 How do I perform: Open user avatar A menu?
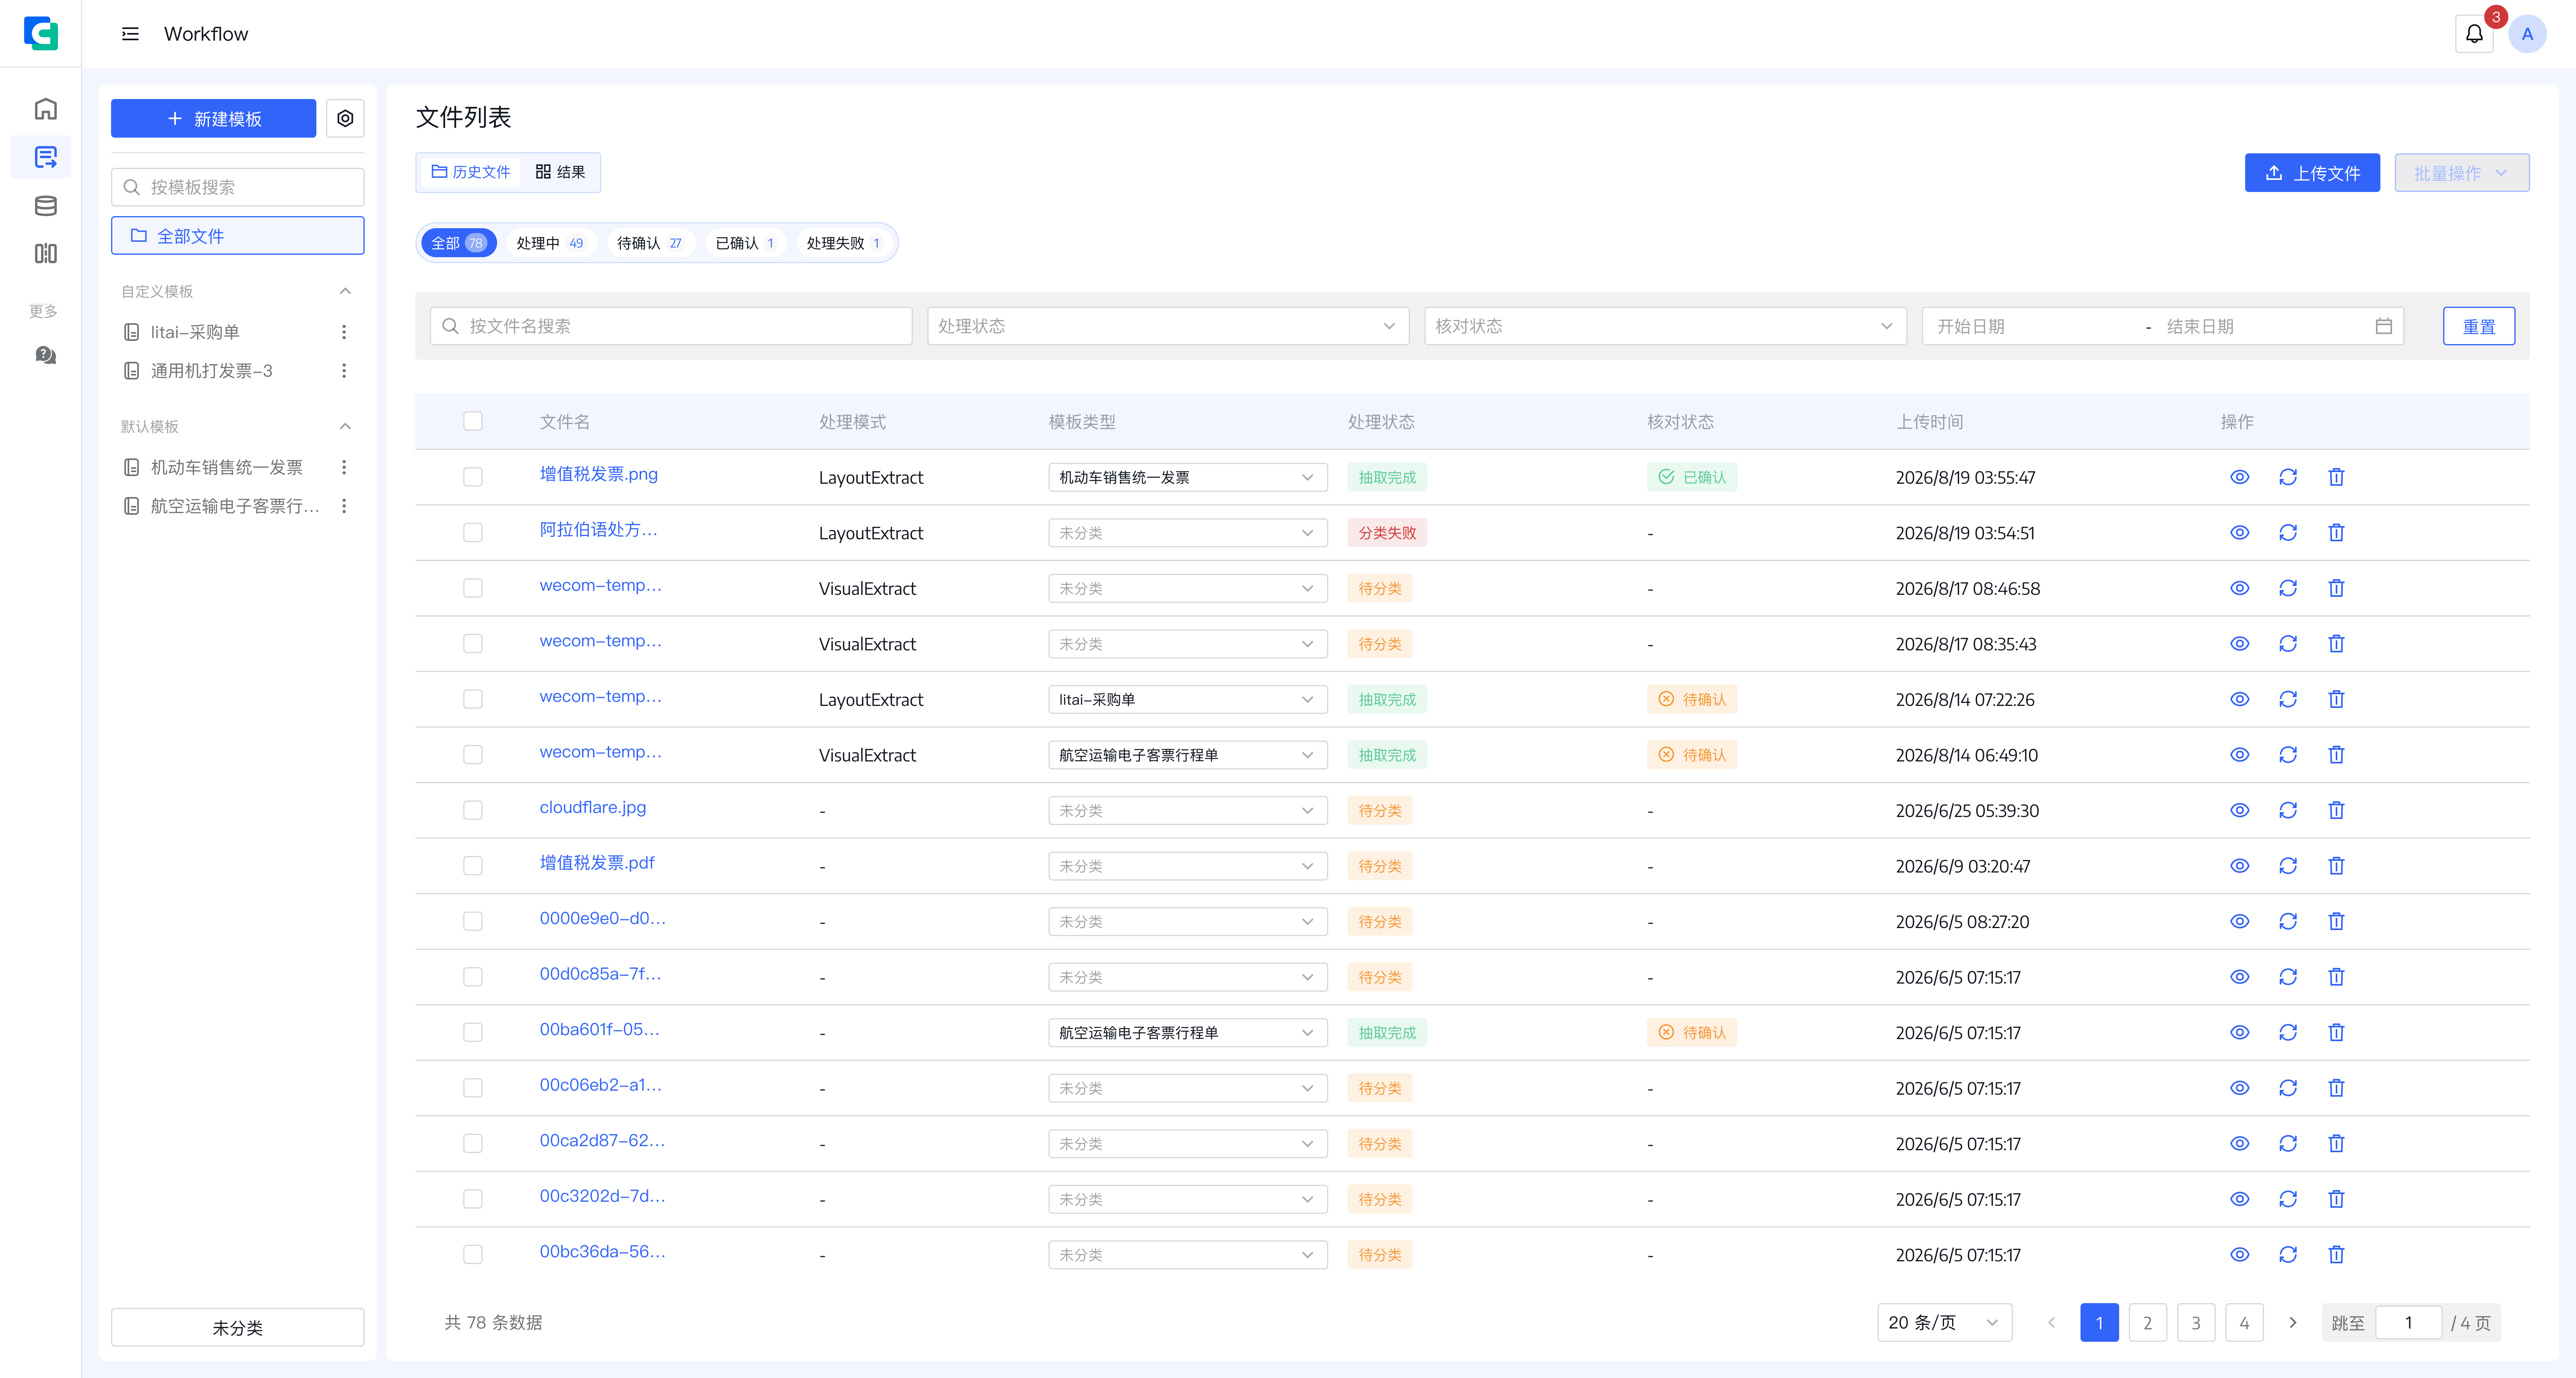2527,34
